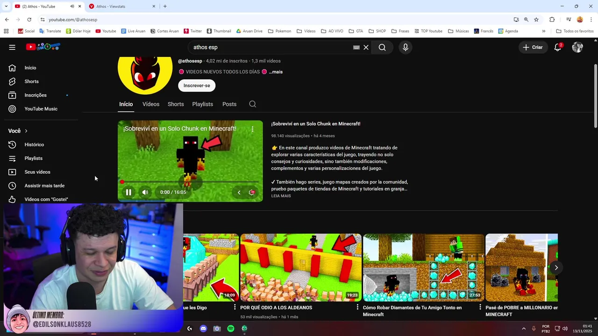The height and width of the screenshot is (336, 598).
Task: Open the account avatar menu
Action: [x=577, y=47]
